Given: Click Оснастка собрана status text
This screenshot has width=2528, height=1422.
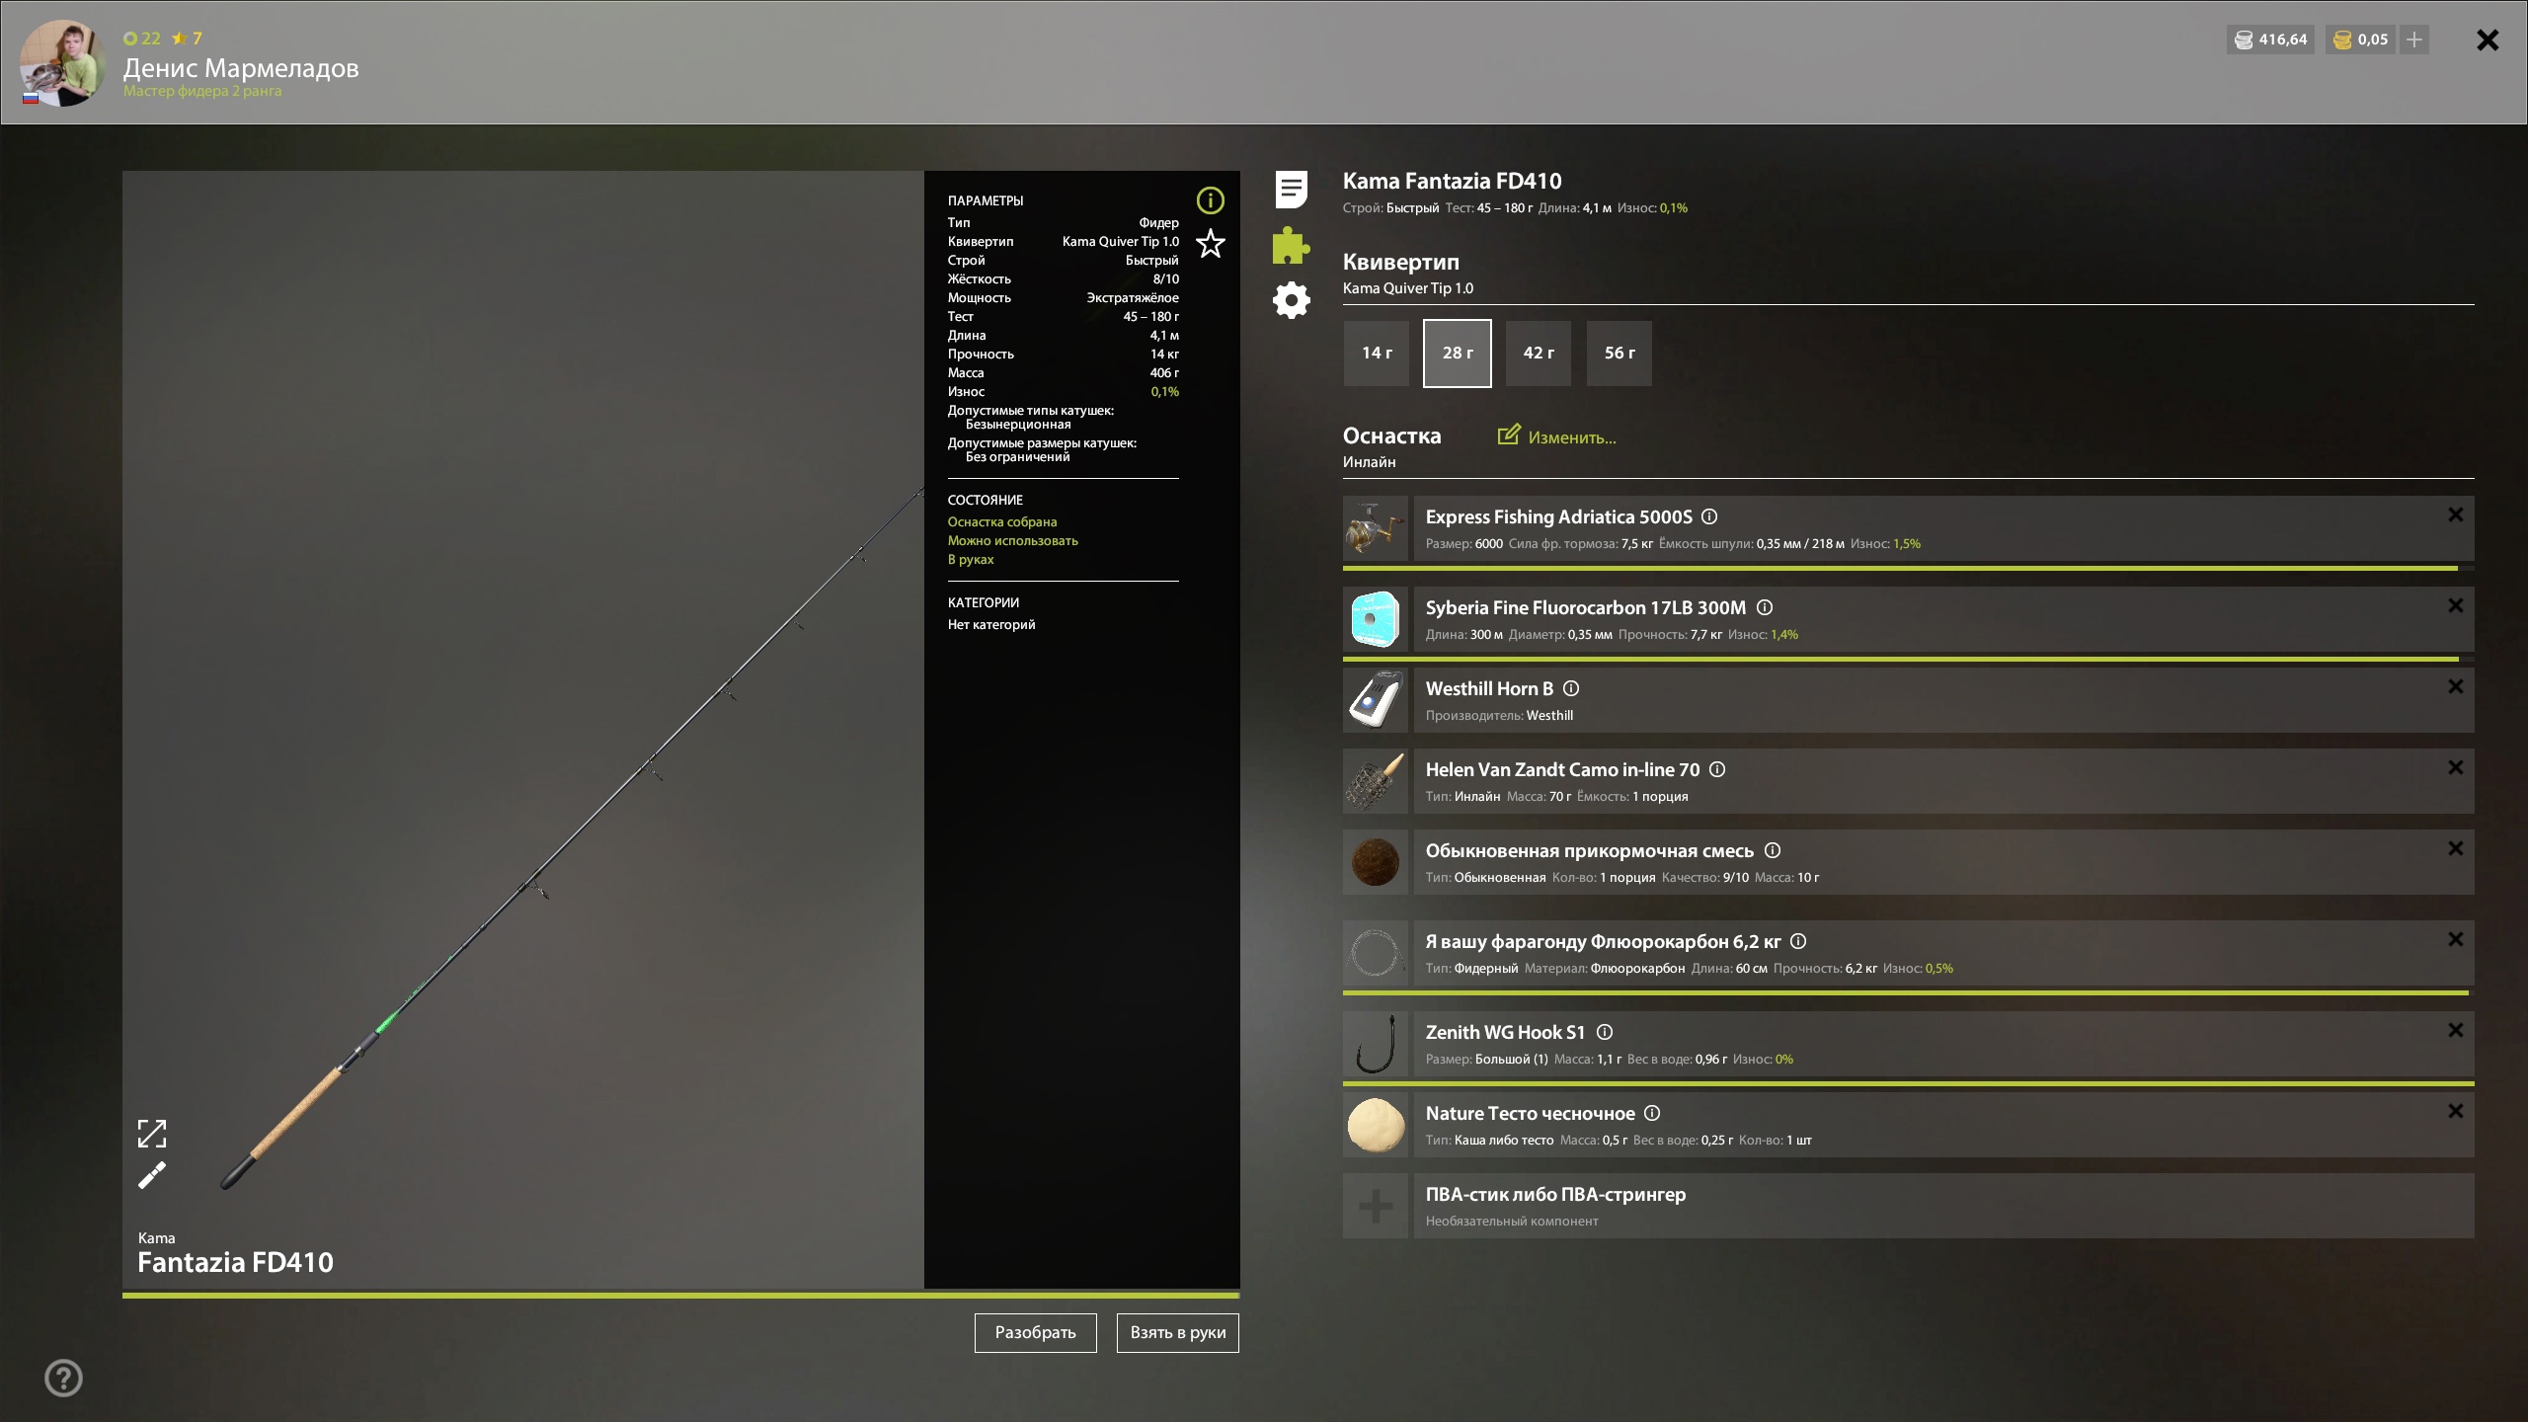Looking at the screenshot, I should [x=1002, y=521].
